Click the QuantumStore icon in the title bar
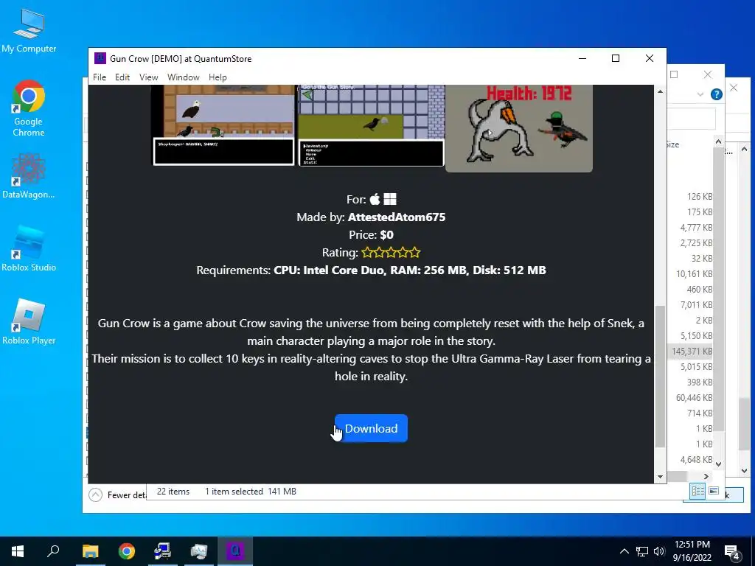Image resolution: width=755 pixels, height=566 pixels. 100,58
